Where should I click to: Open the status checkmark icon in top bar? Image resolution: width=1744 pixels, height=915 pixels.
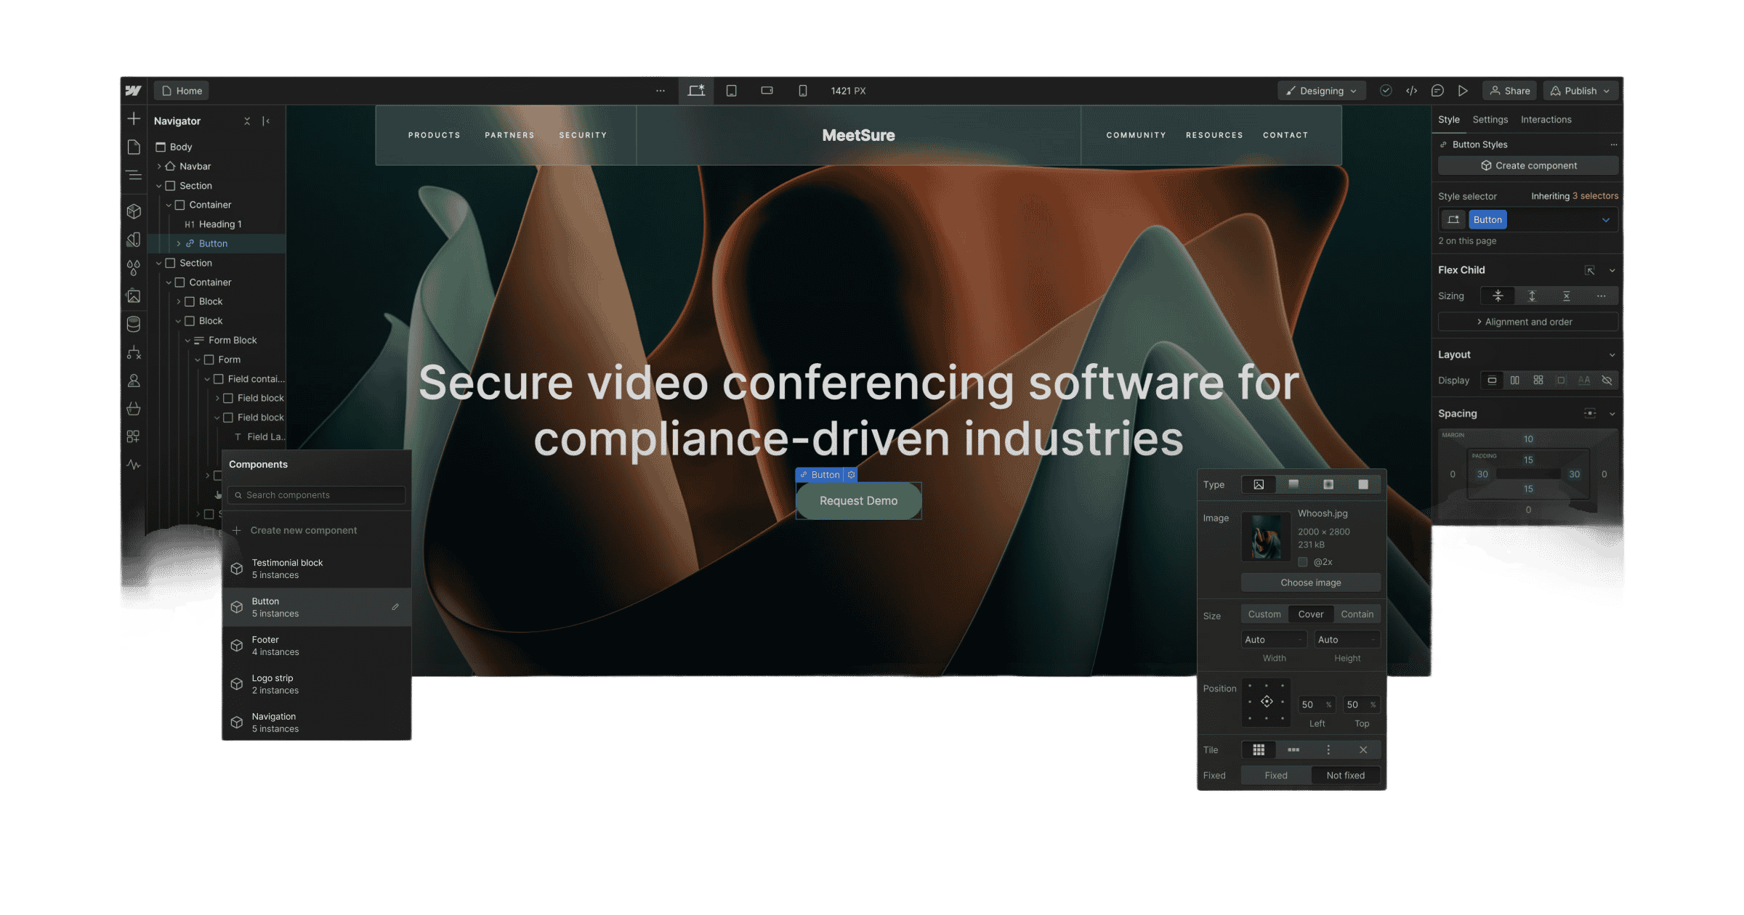pos(1386,91)
